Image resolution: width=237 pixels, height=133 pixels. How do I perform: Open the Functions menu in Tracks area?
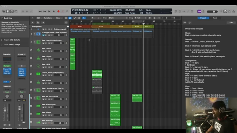49,18
